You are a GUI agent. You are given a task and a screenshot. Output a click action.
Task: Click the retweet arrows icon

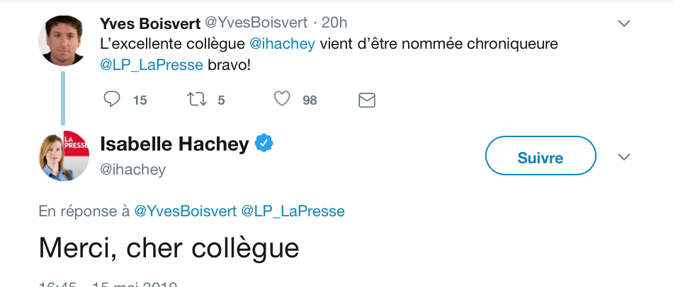tap(196, 100)
